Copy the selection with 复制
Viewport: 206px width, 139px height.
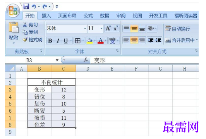coord(30,32)
